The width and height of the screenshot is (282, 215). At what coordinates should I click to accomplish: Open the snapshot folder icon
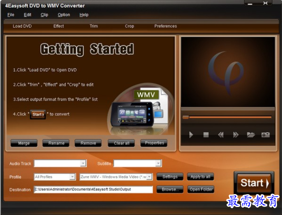coord(251,135)
